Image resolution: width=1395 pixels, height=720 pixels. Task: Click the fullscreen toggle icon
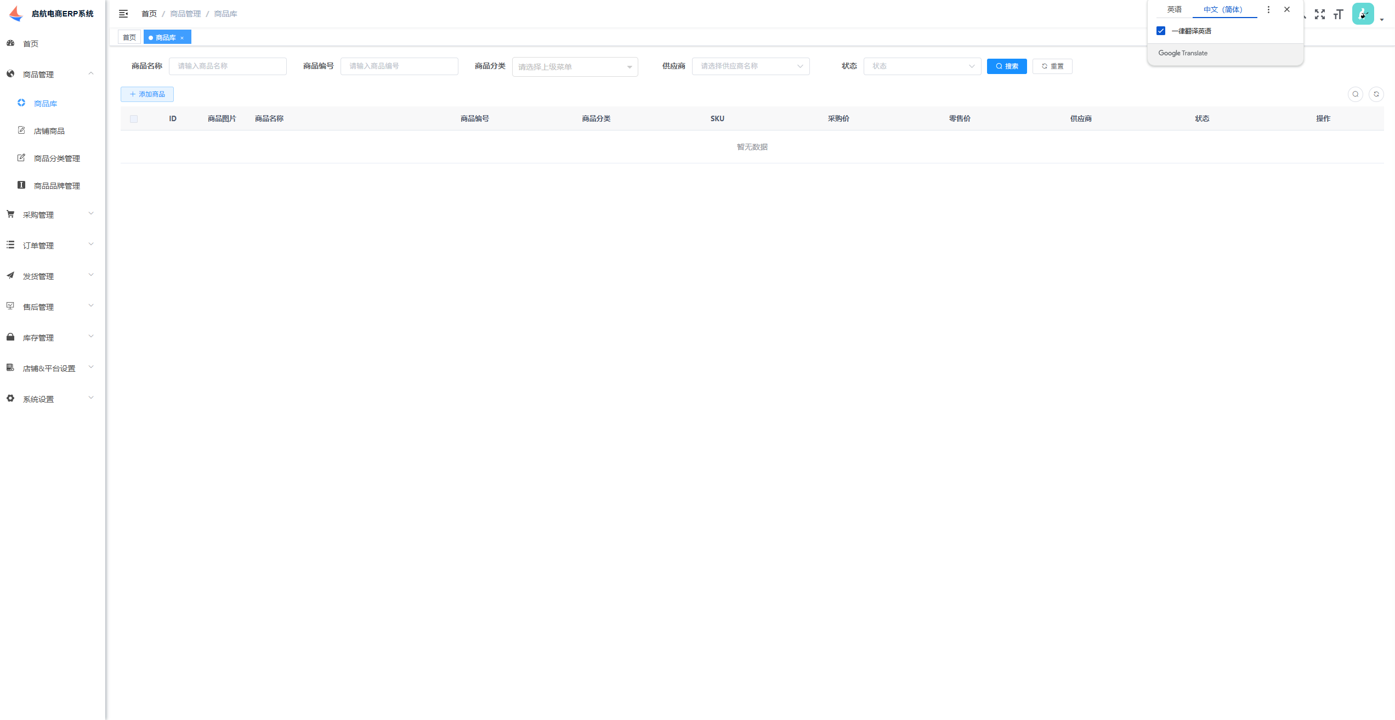click(x=1320, y=14)
